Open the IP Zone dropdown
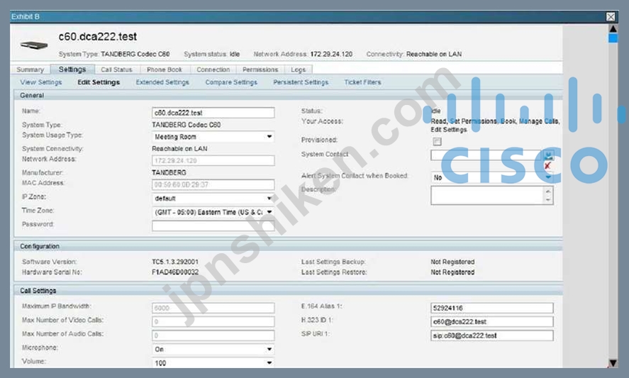The height and width of the screenshot is (378, 629). pyautogui.click(x=213, y=199)
